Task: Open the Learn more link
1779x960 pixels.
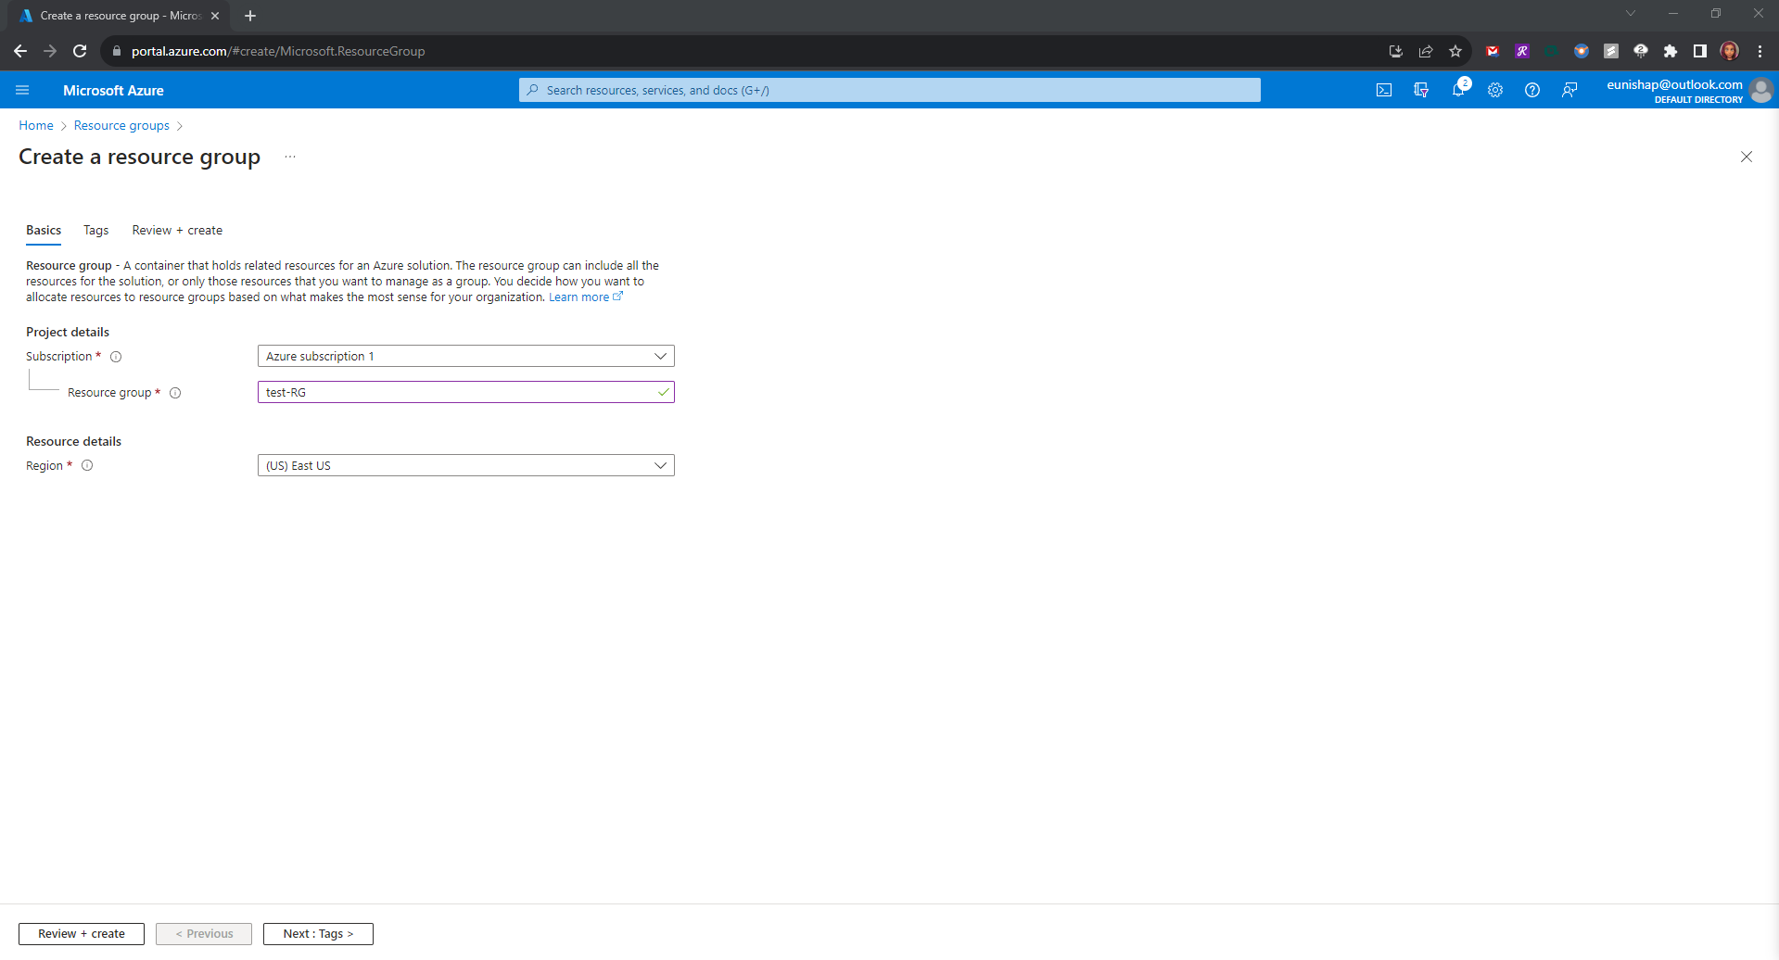Action: point(579,297)
